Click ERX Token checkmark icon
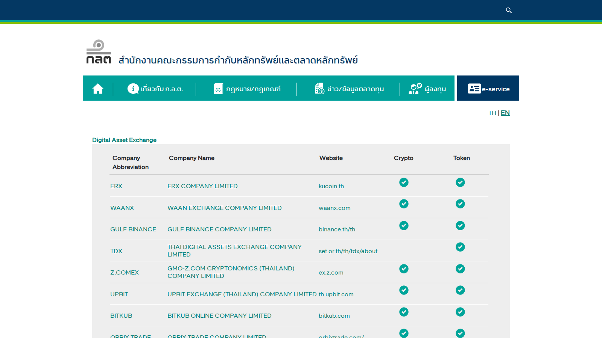 [460, 182]
